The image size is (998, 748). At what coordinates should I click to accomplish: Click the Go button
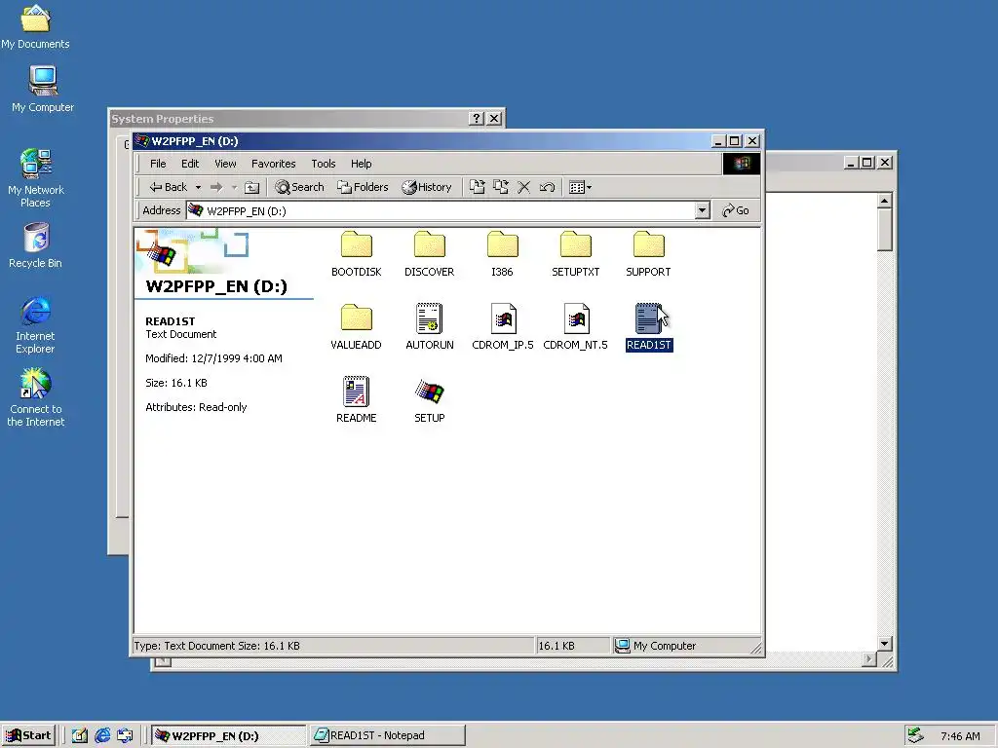coord(736,210)
